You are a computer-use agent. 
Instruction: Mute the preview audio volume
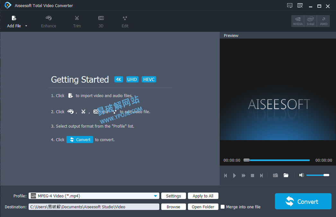pos(301,175)
